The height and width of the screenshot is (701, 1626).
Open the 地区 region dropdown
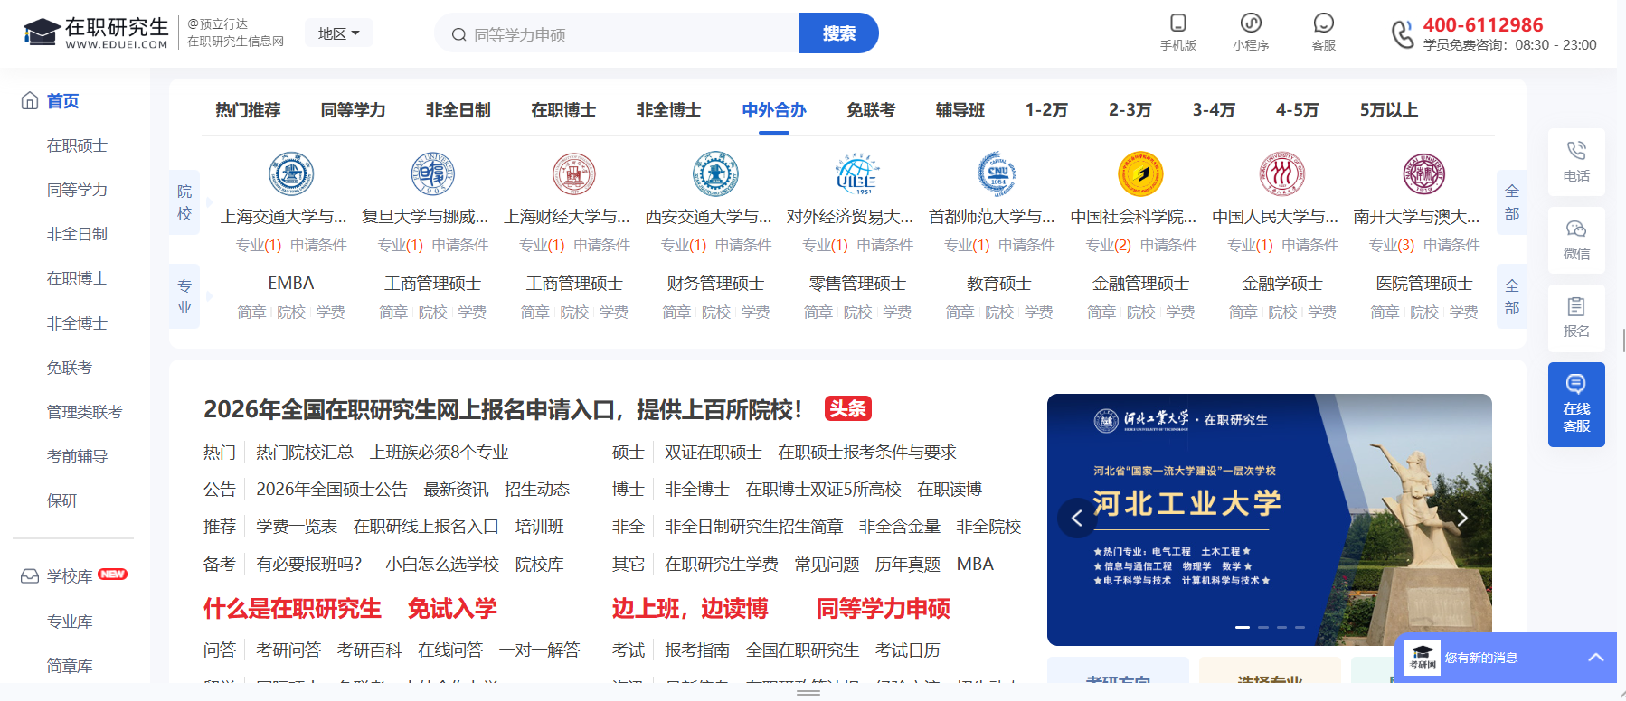pos(339,33)
